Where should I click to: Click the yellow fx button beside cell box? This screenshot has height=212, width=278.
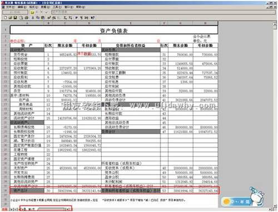coord(32,12)
